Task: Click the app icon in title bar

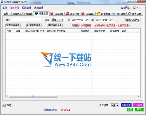Action: 2,2
